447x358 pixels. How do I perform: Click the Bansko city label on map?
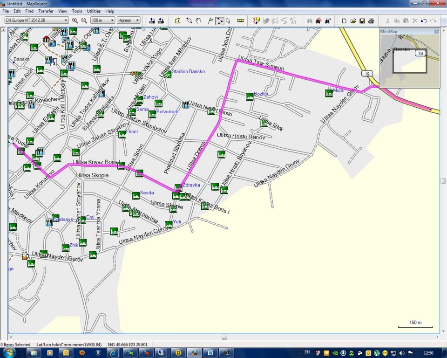[21, 59]
